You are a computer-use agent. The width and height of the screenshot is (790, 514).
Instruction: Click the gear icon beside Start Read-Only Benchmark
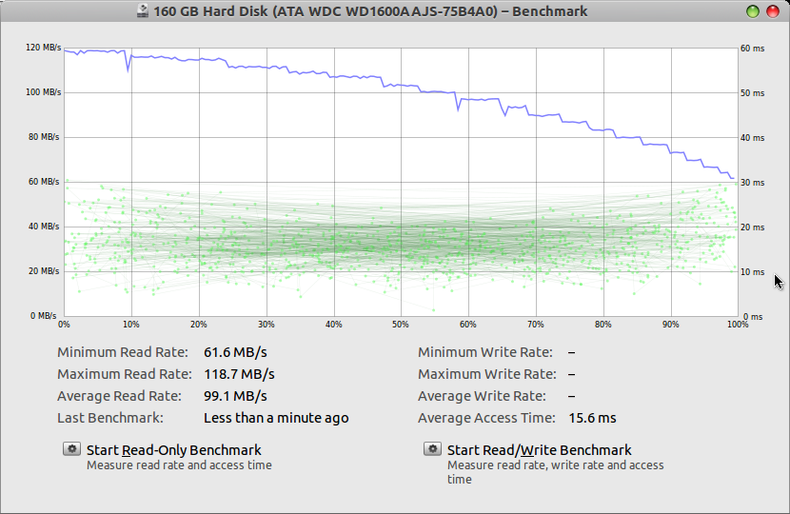pos(71,449)
